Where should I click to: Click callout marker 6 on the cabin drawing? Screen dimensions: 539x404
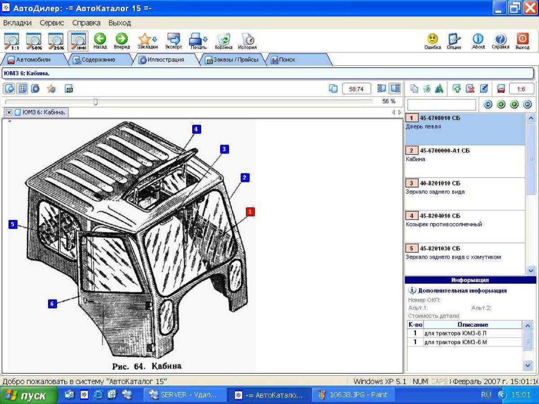coord(52,304)
